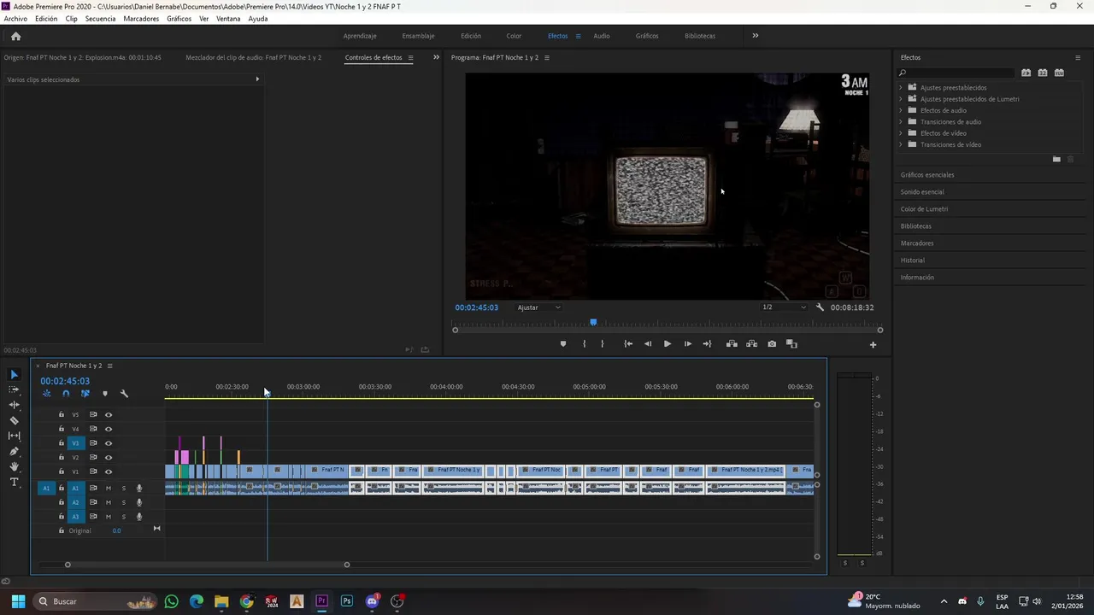Click the timeline horizontal zoom scrollbar
Viewport: 1094px width, 615px height.
pos(207,565)
